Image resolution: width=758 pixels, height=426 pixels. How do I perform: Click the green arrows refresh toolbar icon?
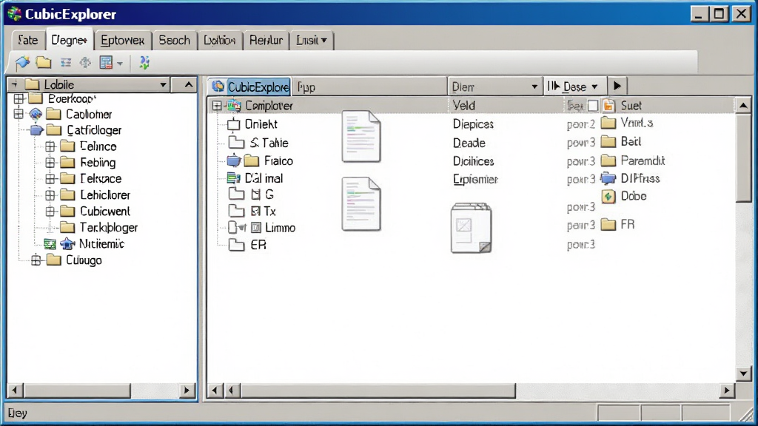click(x=144, y=62)
